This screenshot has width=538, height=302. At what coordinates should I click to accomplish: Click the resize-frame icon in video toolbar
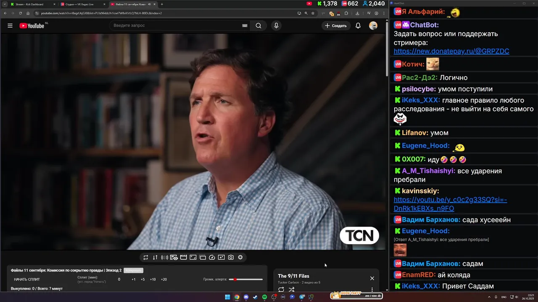[193, 257]
